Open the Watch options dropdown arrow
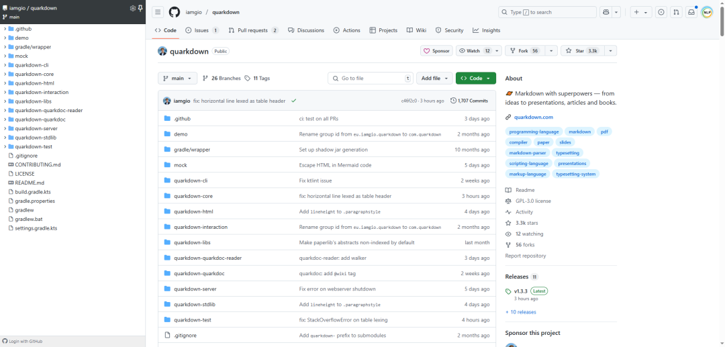The width and height of the screenshot is (725, 347). pyautogui.click(x=497, y=51)
